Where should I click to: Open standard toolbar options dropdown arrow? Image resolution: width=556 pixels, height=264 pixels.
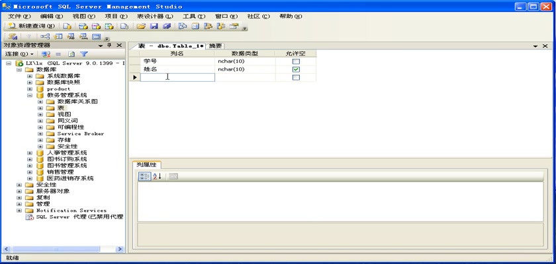coord(245,28)
